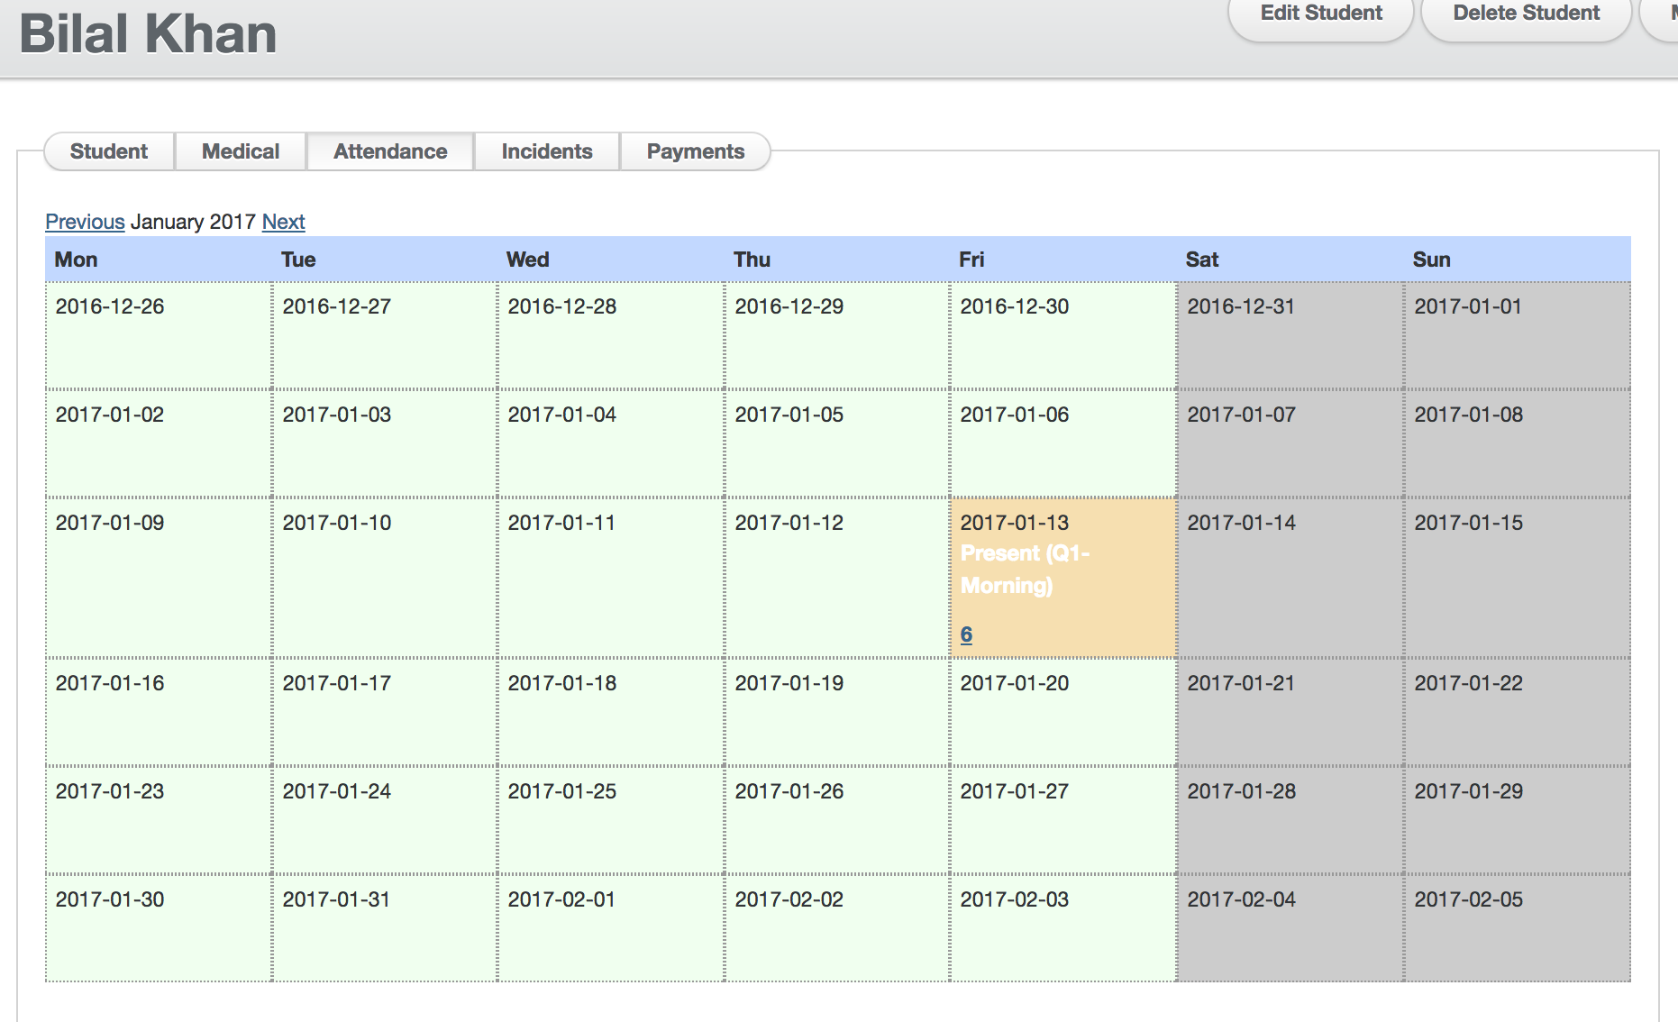1678x1022 pixels.
Task: Select the 2017-01-02 calendar cell
Action: (x=159, y=443)
